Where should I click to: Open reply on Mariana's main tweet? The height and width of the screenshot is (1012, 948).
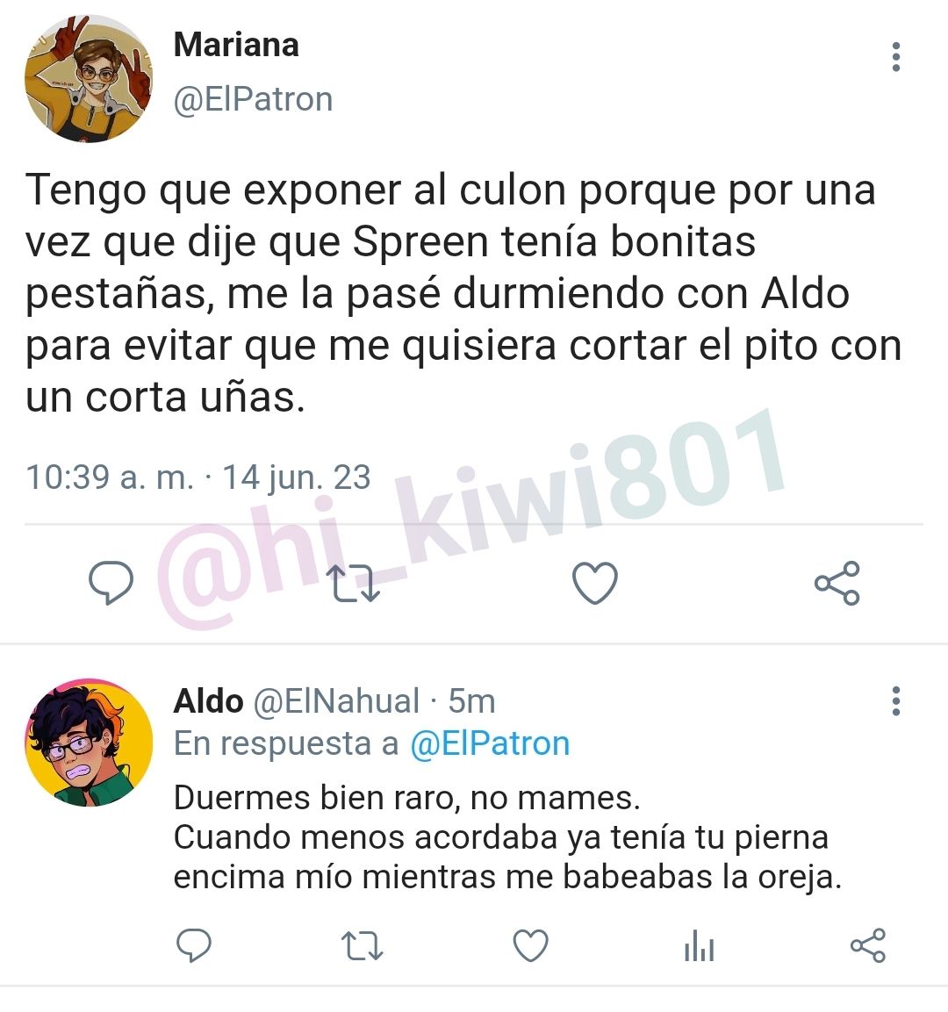pos(111,583)
